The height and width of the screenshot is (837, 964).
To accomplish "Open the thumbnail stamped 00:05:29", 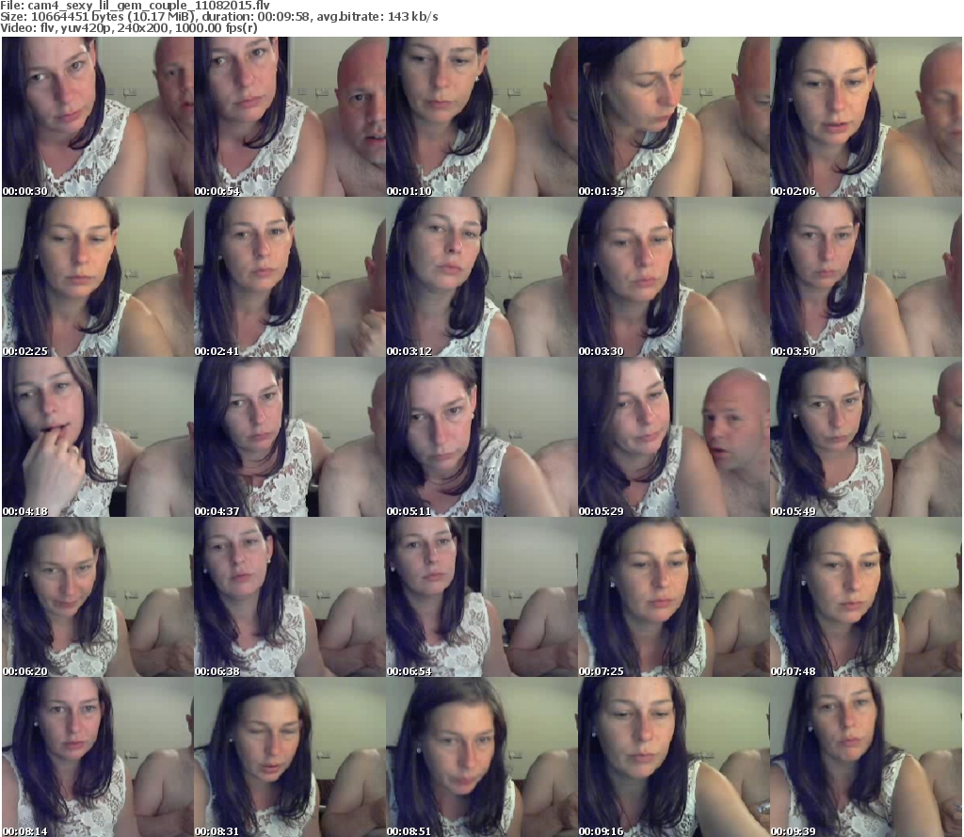I will click(674, 437).
